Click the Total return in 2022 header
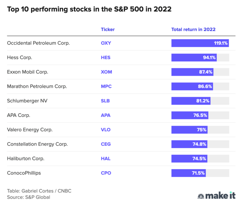Viewport: 239px width, 207px height. [193, 29]
